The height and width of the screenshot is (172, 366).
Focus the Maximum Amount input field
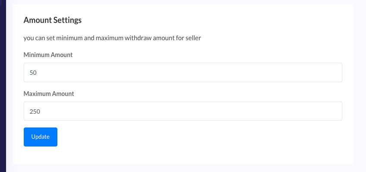(183, 111)
